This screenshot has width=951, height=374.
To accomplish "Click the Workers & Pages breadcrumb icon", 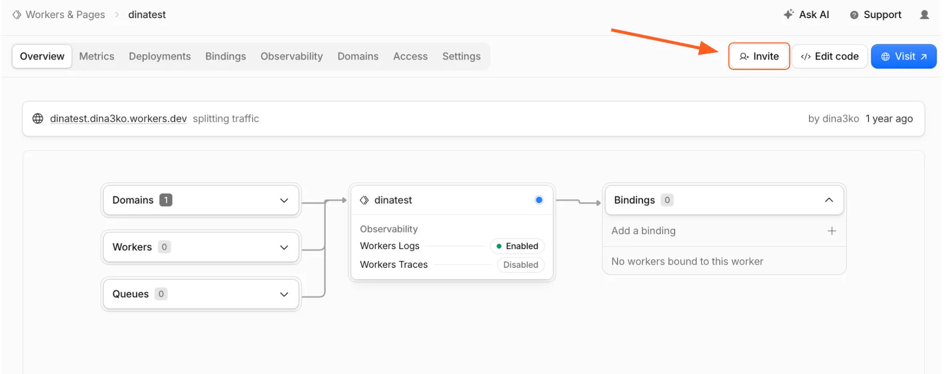I will 17,15.
